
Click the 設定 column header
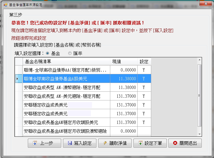coord(144,62)
